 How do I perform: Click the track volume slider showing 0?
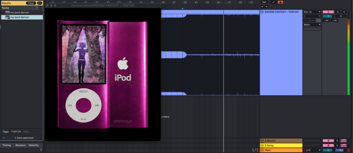click(x=328, y=16)
